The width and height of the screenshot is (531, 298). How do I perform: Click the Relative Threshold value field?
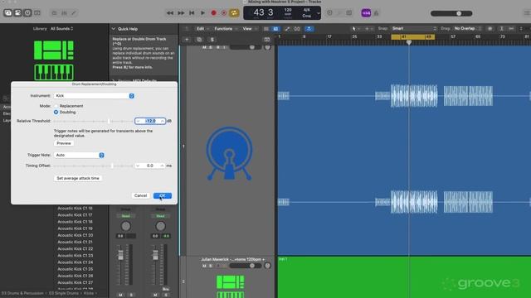click(150, 121)
